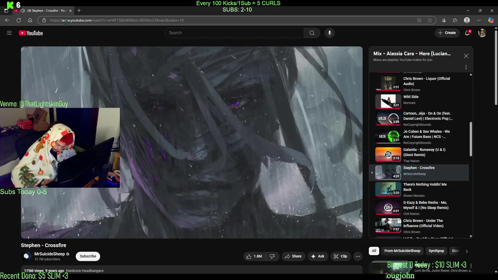
Task: Select From MrSuicideSheep filter chip
Action: coord(402,251)
